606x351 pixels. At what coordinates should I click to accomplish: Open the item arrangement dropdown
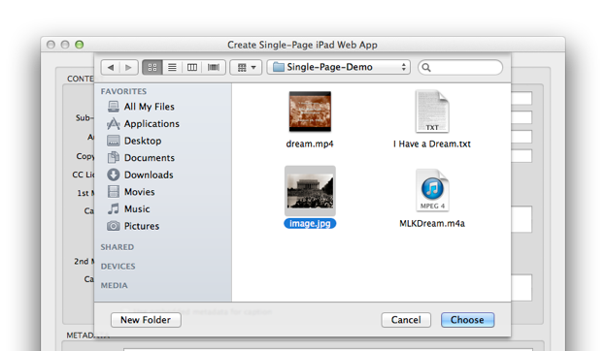(247, 68)
